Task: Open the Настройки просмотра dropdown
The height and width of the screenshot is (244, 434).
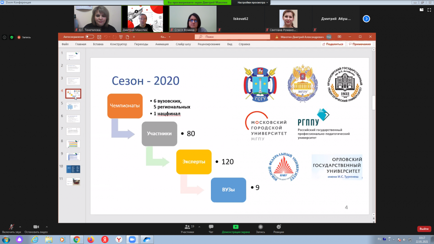Action: click(x=253, y=3)
